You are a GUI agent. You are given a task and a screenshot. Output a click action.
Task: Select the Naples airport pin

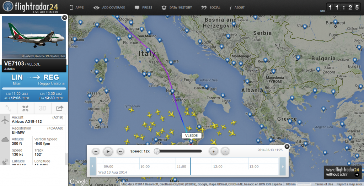click(x=172, y=91)
